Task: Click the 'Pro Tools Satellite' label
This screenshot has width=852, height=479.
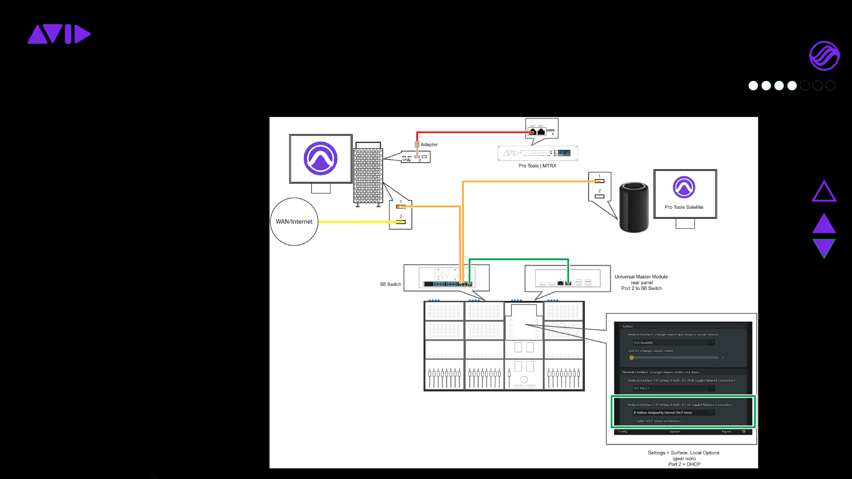Action: [684, 207]
